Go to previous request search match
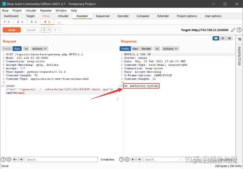Image resolution: width=243 pixels, height=169 pixels. [x=15, y=159]
